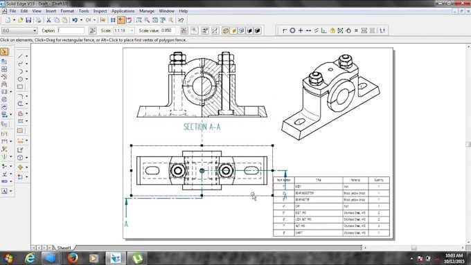Open the File menu
The width and height of the screenshot is (471, 265).
[12, 11]
